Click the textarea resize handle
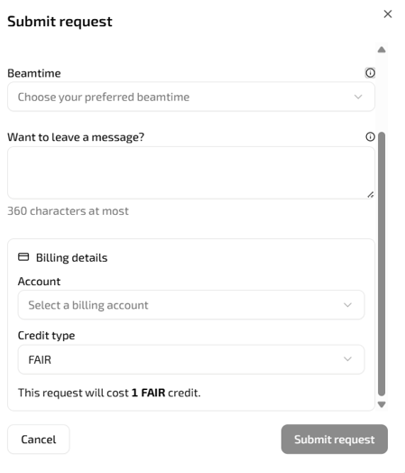Screen dimensions: 405x473 (x=371, y=195)
